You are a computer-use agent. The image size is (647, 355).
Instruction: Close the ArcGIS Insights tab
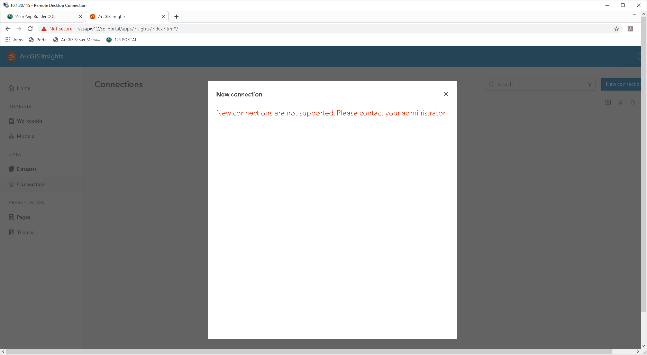(163, 17)
